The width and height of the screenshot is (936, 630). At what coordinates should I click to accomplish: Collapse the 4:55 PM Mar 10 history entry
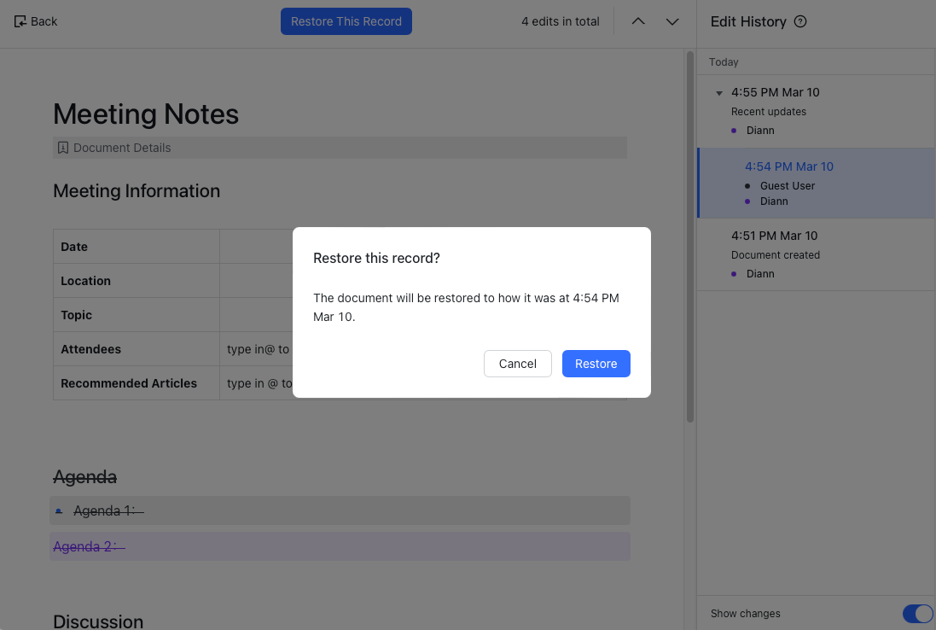(719, 93)
